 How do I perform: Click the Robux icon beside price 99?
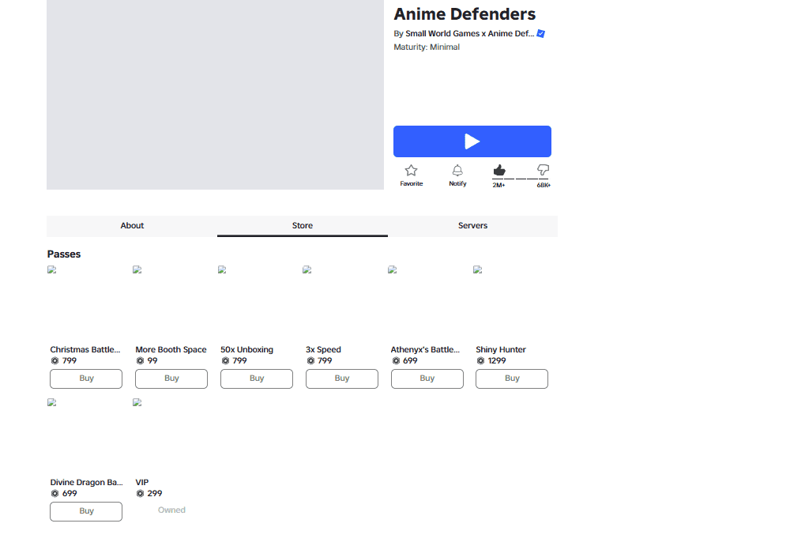[140, 361]
